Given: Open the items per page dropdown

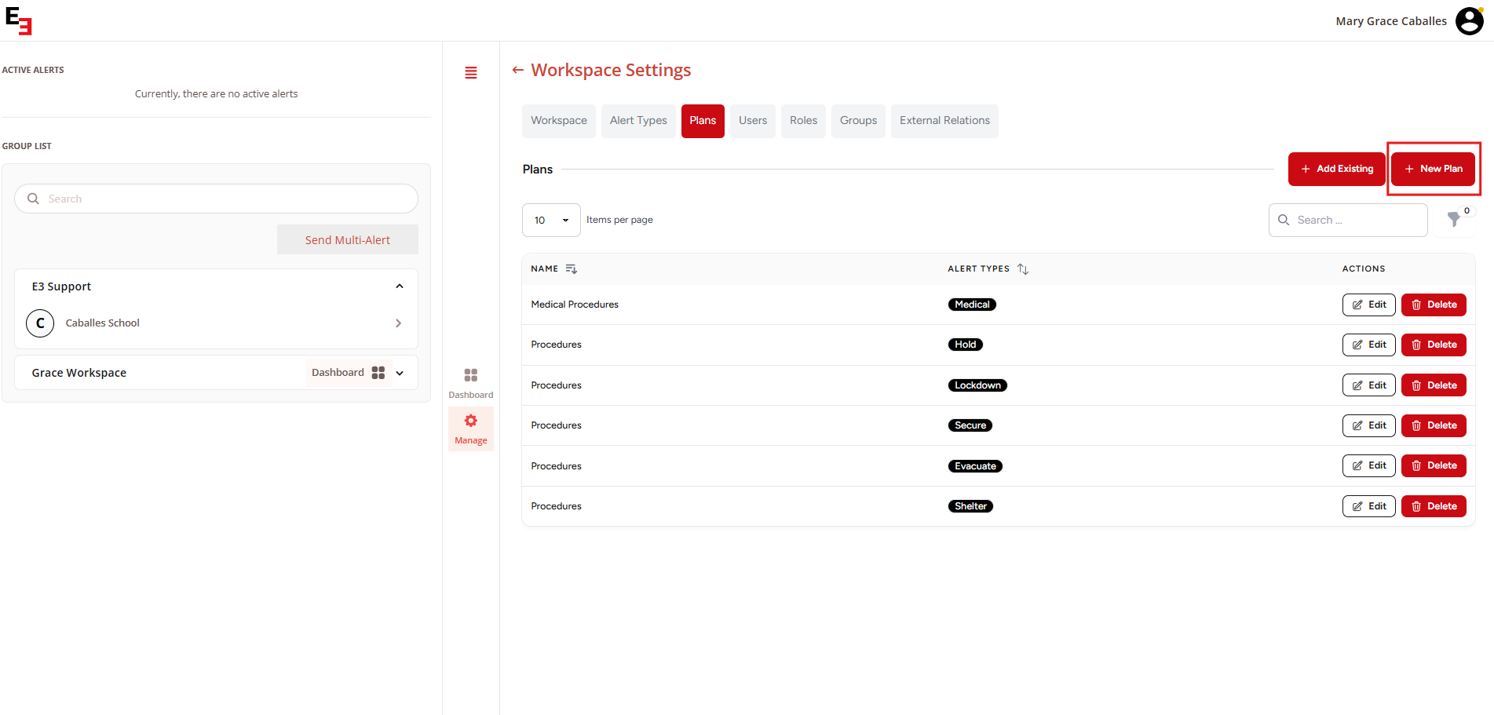Looking at the screenshot, I should pos(551,221).
